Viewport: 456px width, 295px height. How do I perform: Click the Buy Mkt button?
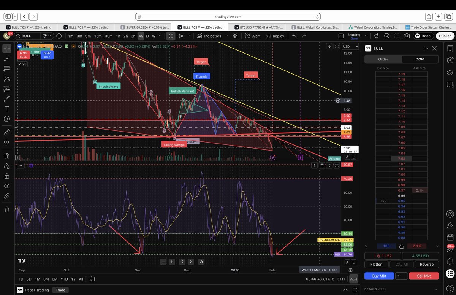pos(379,276)
